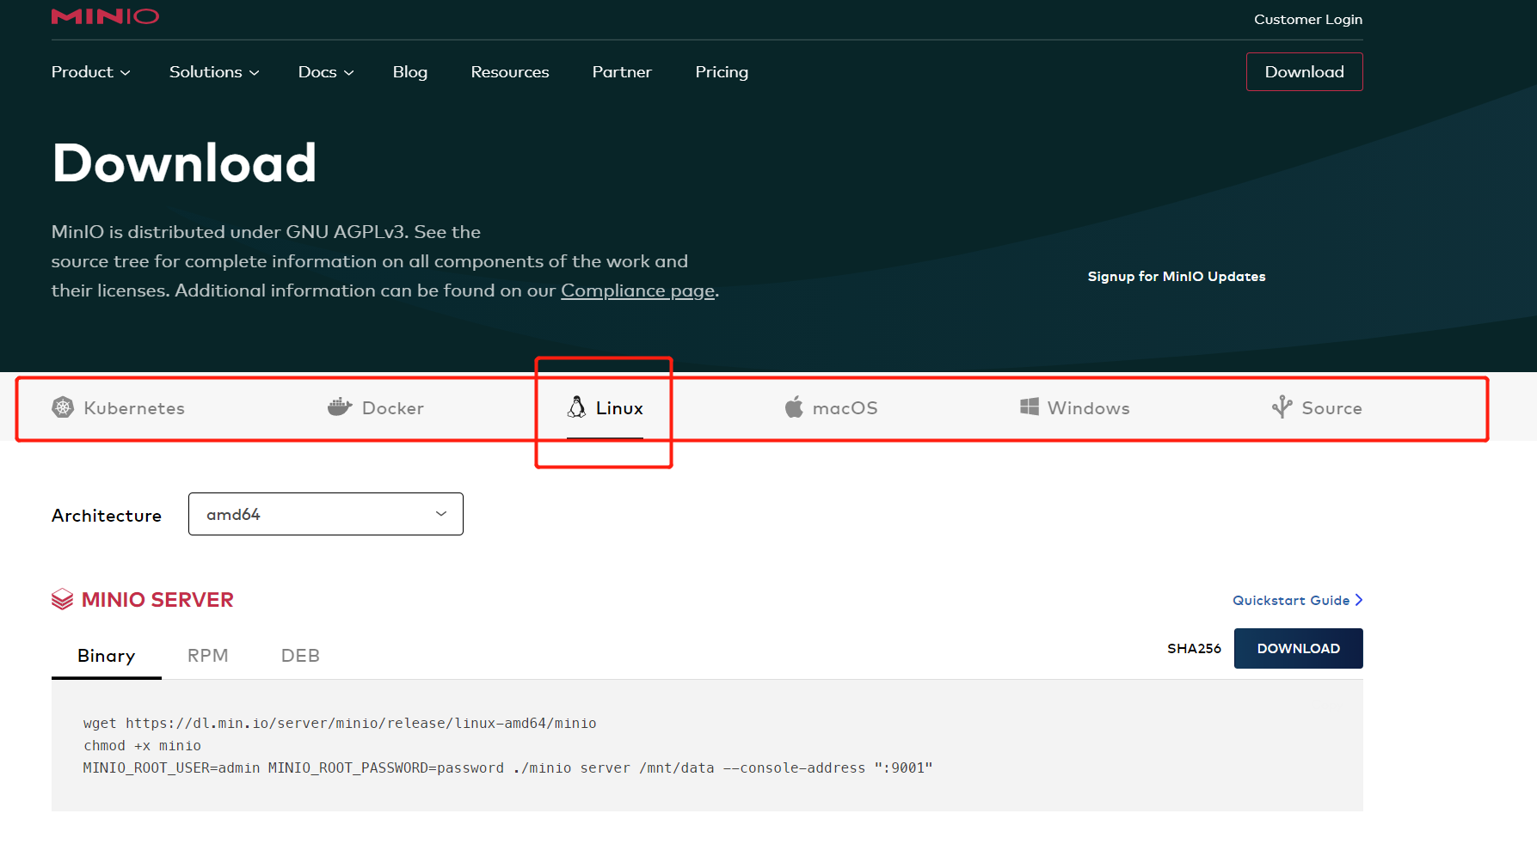
Task: Click the MINIO SERVER heading
Action: tap(157, 600)
